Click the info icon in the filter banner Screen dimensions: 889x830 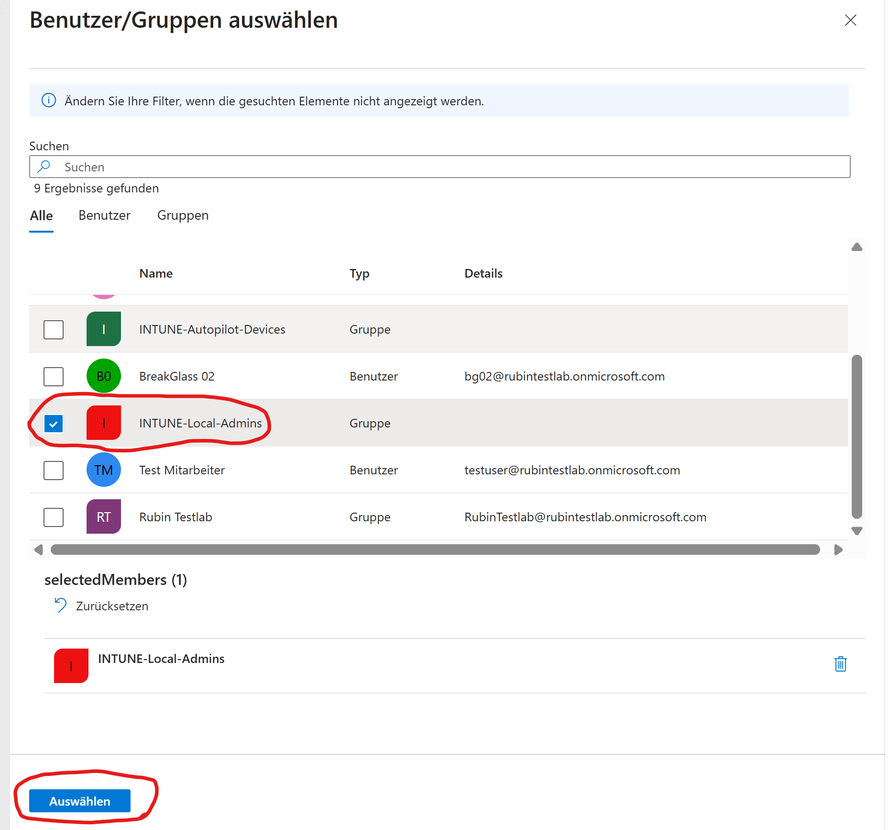tap(49, 101)
